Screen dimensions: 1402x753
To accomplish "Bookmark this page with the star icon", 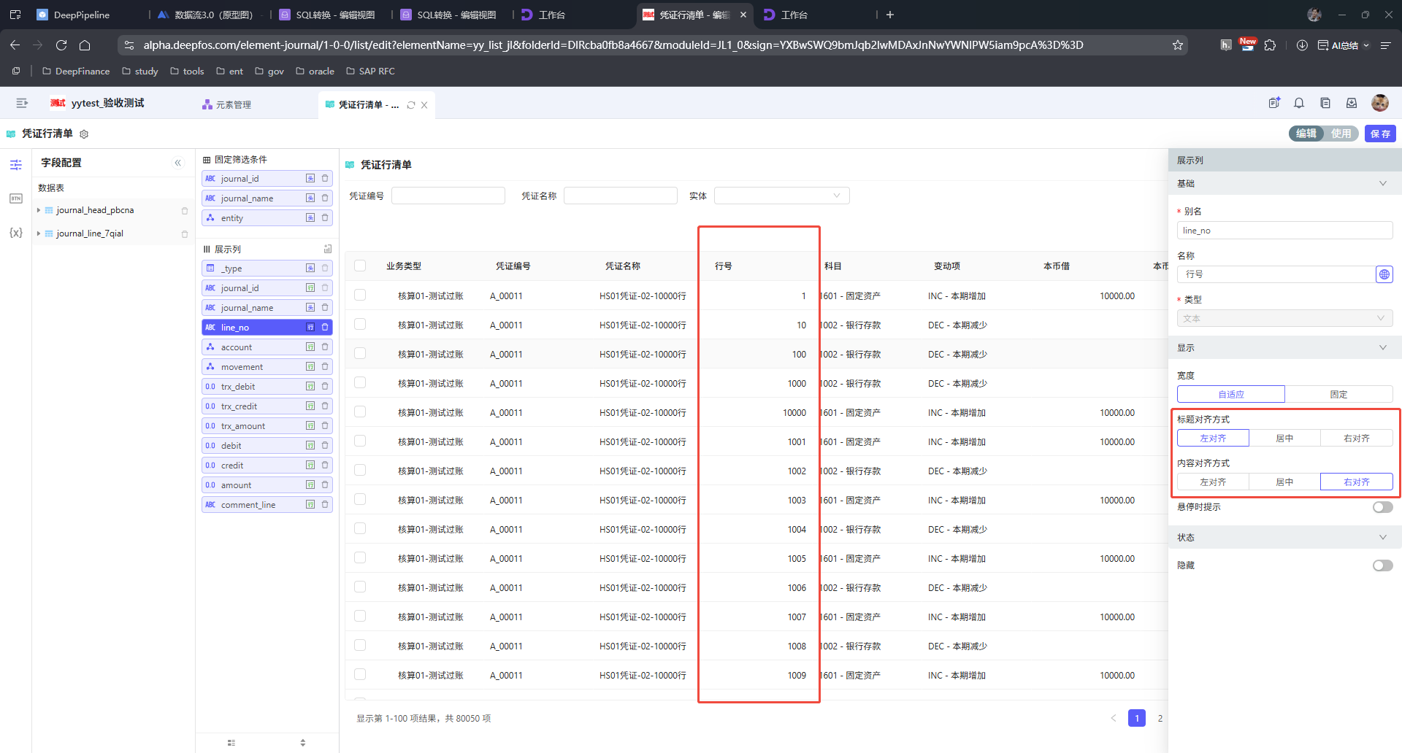I will click(x=1178, y=45).
